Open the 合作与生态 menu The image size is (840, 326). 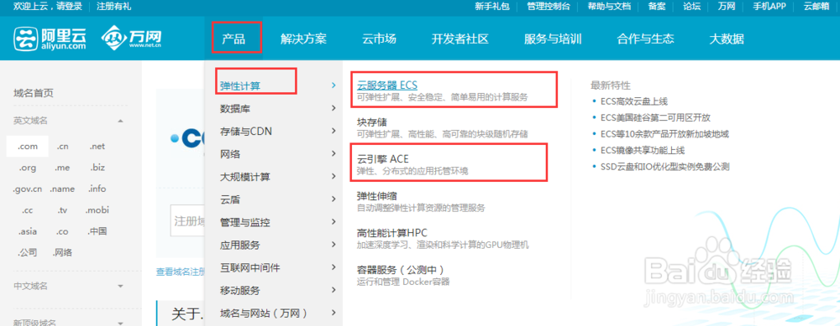[645, 39]
